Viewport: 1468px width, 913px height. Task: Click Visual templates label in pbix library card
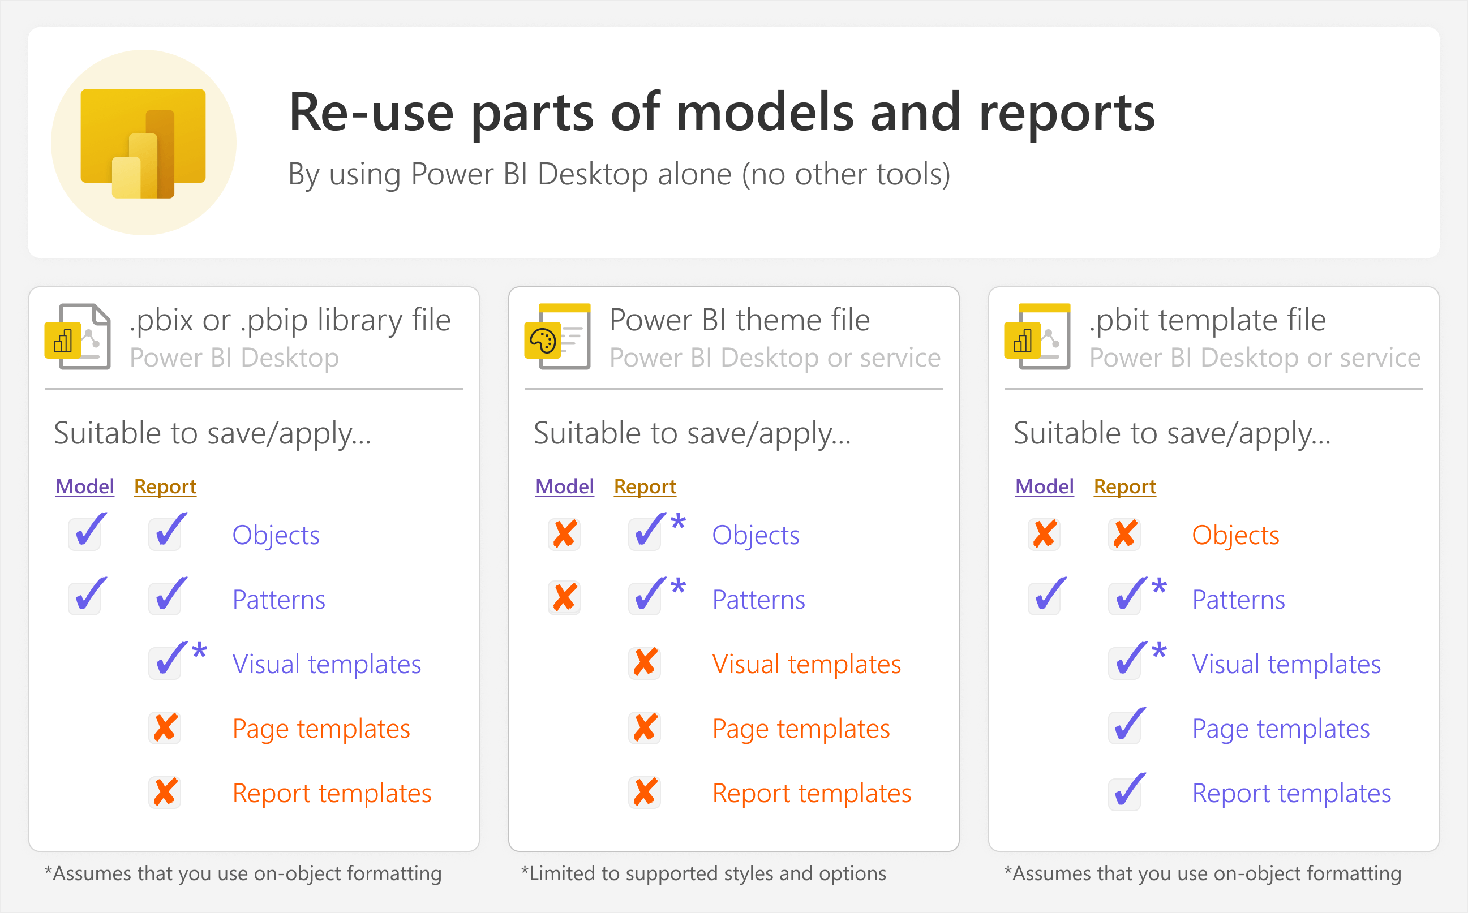[x=327, y=664]
